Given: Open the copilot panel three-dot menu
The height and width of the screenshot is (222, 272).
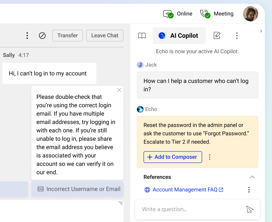Looking at the screenshot, I should pyautogui.click(x=237, y=35).
